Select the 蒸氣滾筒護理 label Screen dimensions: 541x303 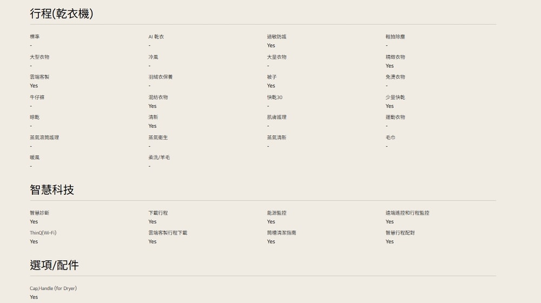(44, 137)
